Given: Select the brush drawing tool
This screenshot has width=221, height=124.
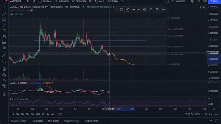Looking at the screenshot, I should (4, 25).
